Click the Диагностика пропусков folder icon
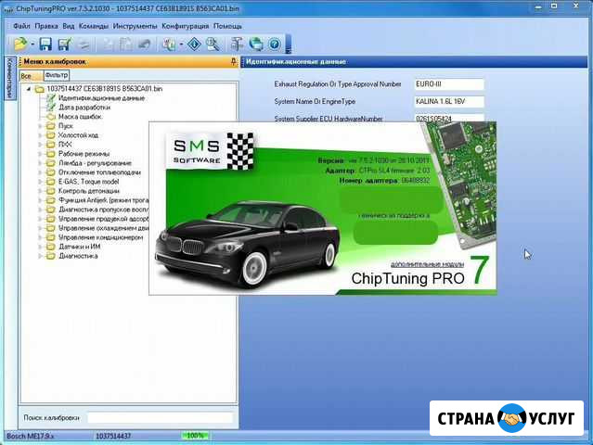593x445 pixels. point(51,210)
